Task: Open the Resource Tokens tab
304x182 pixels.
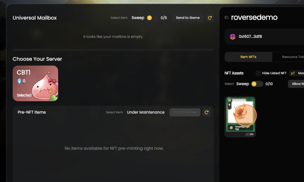Action: (288, 57)
